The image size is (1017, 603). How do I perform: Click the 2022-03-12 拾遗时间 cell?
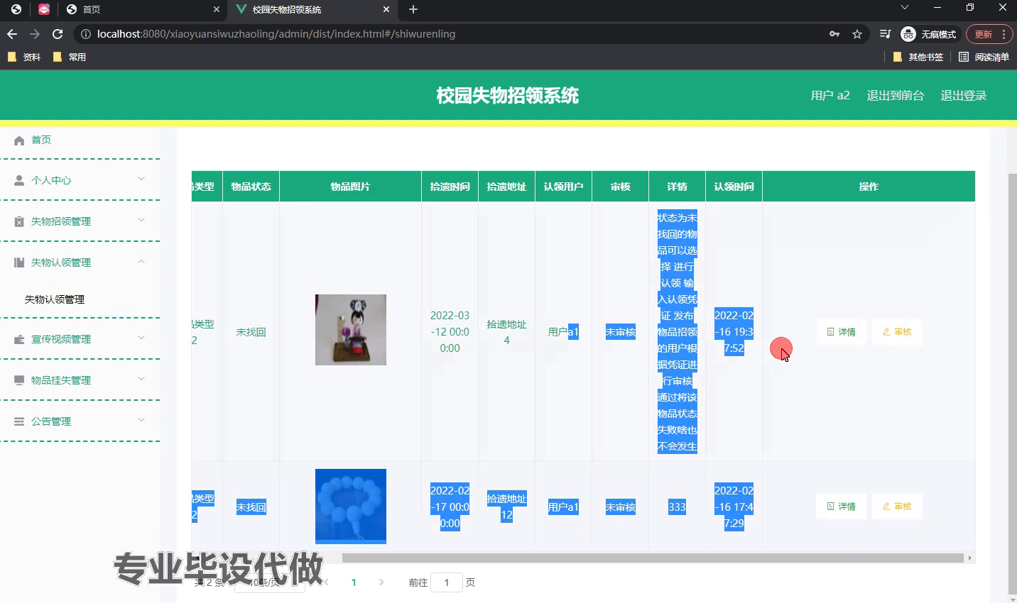[450, 332]
